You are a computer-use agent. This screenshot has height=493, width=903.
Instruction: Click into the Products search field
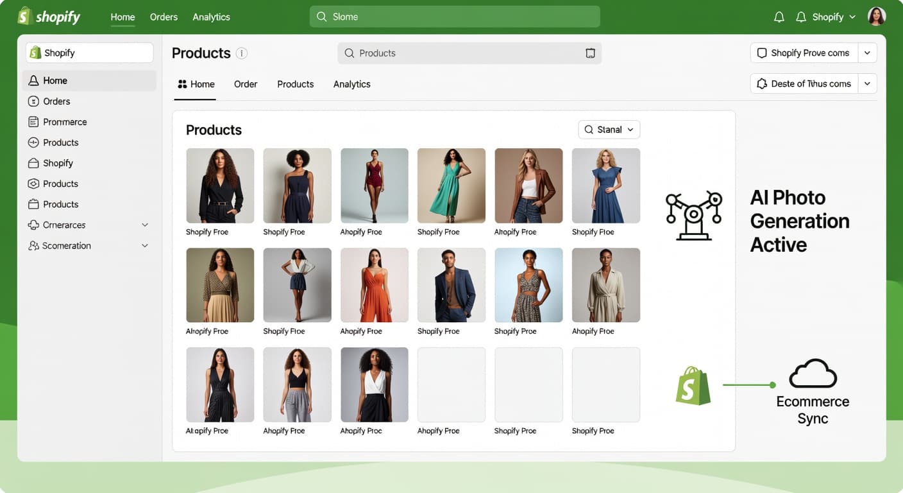pyautogui.click(x=469, y=53)
